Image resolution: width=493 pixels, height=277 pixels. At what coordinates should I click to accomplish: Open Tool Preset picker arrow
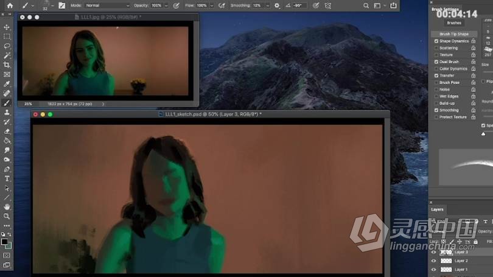click(x=32, y=5)
